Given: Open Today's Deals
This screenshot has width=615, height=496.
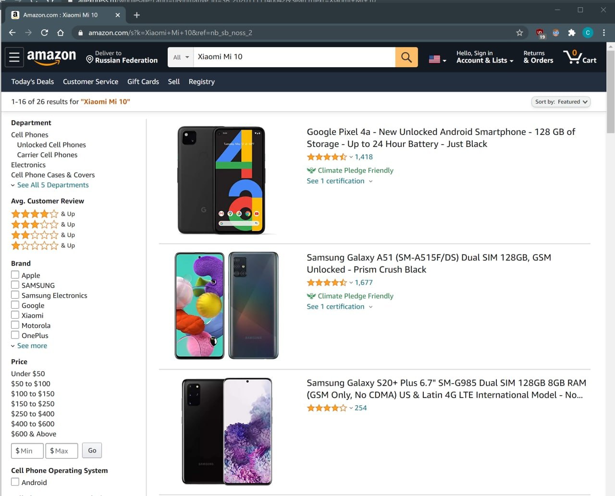Looking at the screenshot, I should [33, 82].
